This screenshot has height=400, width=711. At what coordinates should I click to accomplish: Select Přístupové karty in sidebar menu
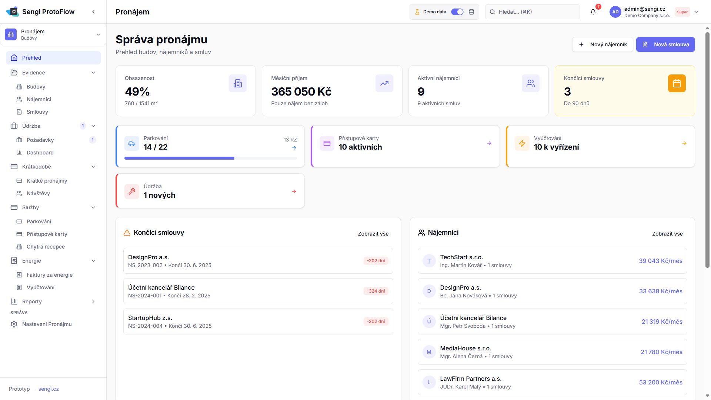click(x=47, y=234)
